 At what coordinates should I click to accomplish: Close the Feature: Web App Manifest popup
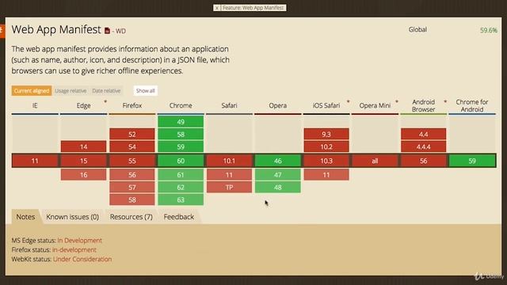(216, 8)
